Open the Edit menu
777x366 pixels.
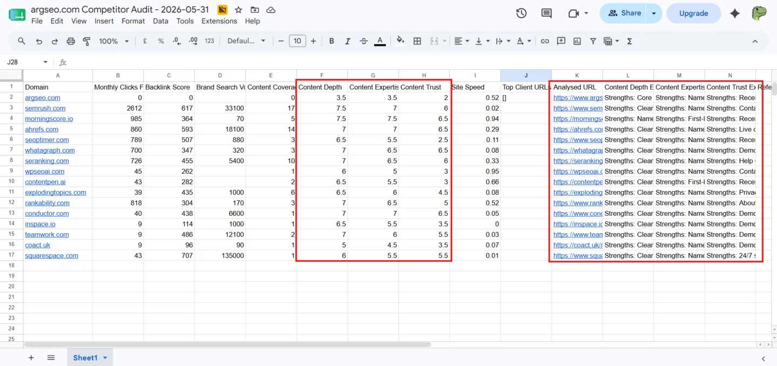(57, 21)
